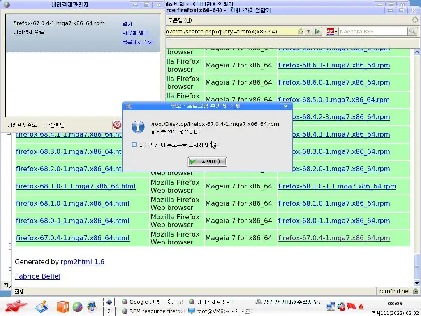
Task: Click the download manager title bar icon
Action: 7,5
